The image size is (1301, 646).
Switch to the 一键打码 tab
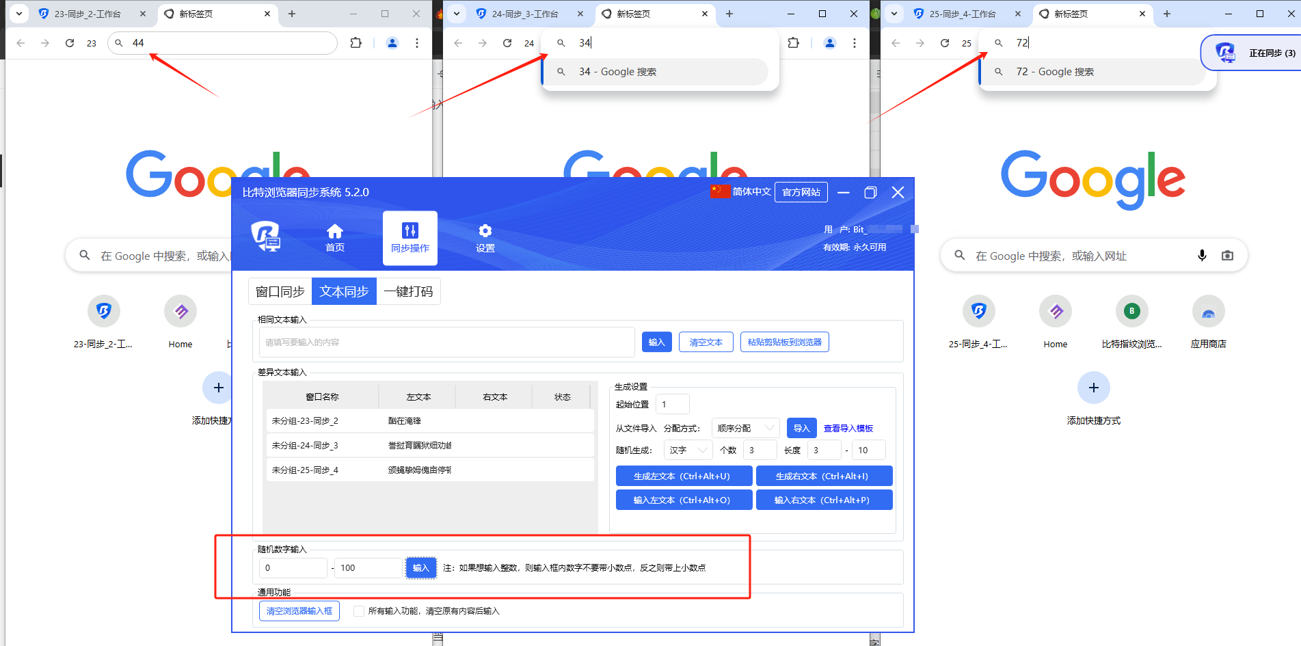point(408,292)
